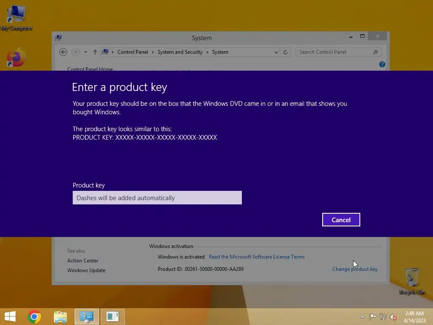Open Action Center flag tray icon

tap(373, 317)
